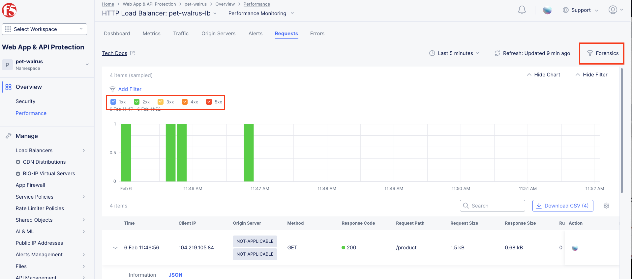The image size is (632, 279).
Task: Click the clock icon by Last 5 minutes
Action: pyautogui.click(x=432, y=53)
